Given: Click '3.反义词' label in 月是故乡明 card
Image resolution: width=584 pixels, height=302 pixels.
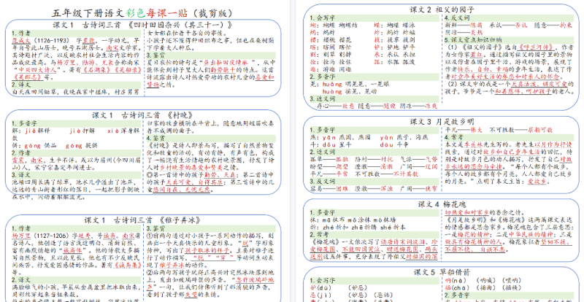Looking at the screenshot, I should 323,182.
